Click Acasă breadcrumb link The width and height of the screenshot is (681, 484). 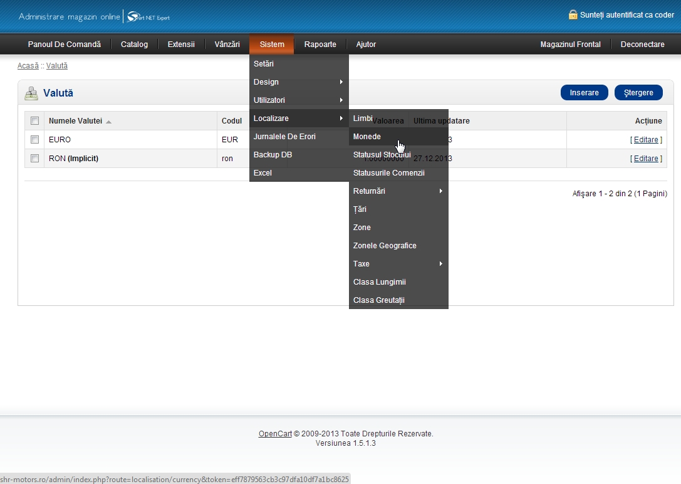pos(28,66)
